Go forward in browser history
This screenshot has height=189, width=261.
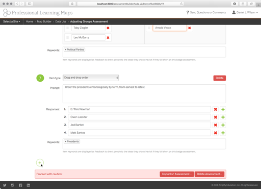point(22,4)
